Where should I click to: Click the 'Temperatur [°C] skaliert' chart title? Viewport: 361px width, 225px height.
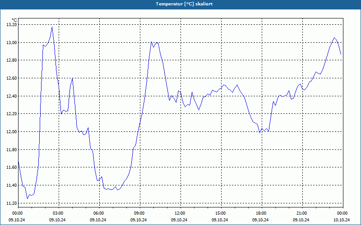click(184, 4)
